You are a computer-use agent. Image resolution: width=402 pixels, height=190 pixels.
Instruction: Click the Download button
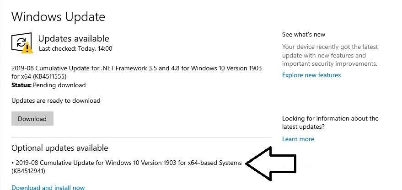coord(32,119)
